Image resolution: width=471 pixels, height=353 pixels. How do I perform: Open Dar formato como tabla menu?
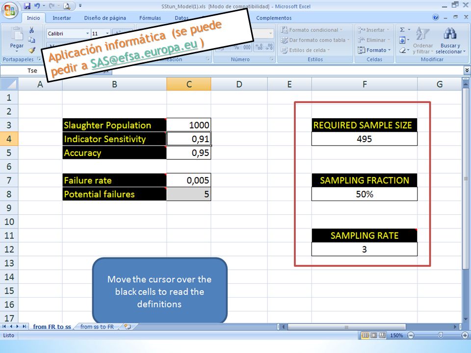(315, 40)
